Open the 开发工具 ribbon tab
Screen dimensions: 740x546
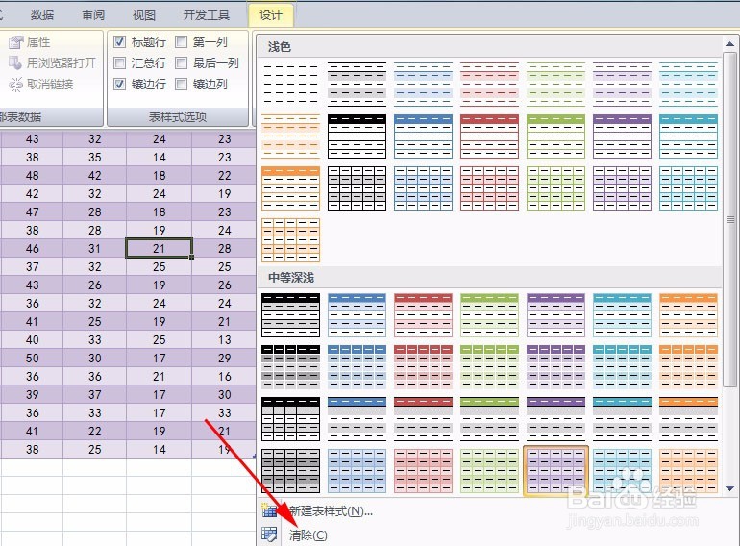207,15
